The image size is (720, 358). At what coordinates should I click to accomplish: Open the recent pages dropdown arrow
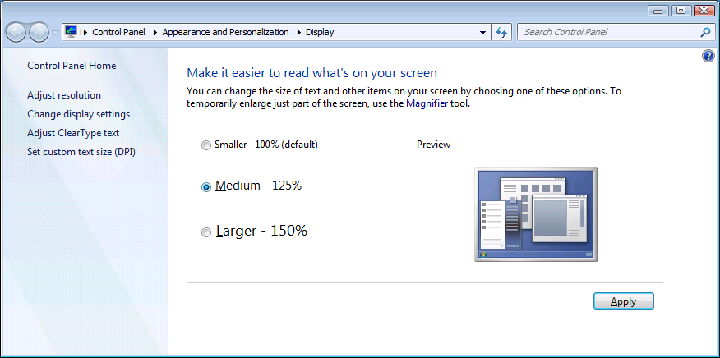tap(56, 33)
